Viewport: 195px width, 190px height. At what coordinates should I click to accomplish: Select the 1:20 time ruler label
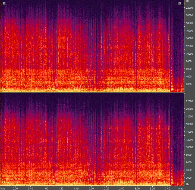(x=61, y=188)
